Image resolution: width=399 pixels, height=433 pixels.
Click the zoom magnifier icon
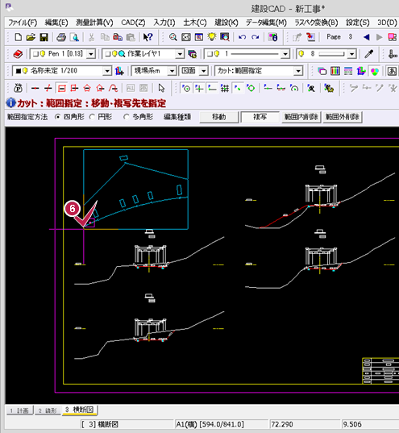coord(172,37)
